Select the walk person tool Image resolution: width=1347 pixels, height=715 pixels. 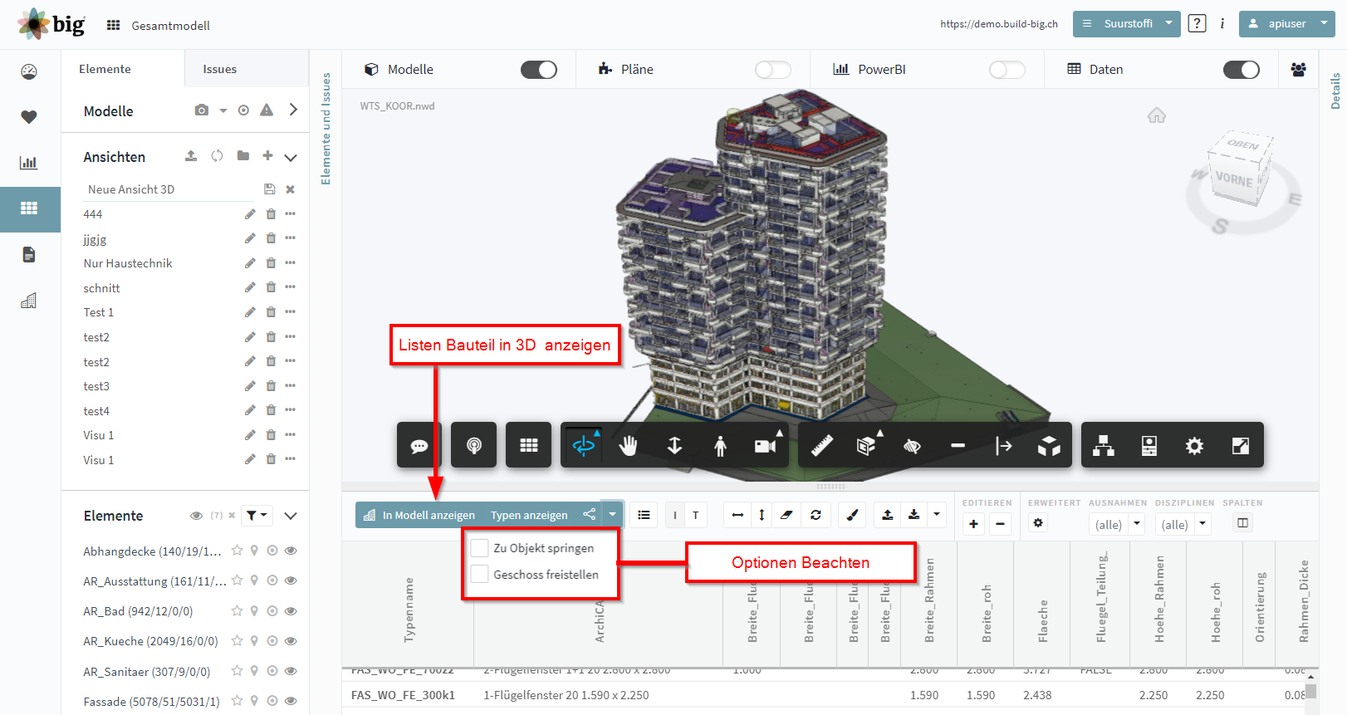tap(720, 446)
